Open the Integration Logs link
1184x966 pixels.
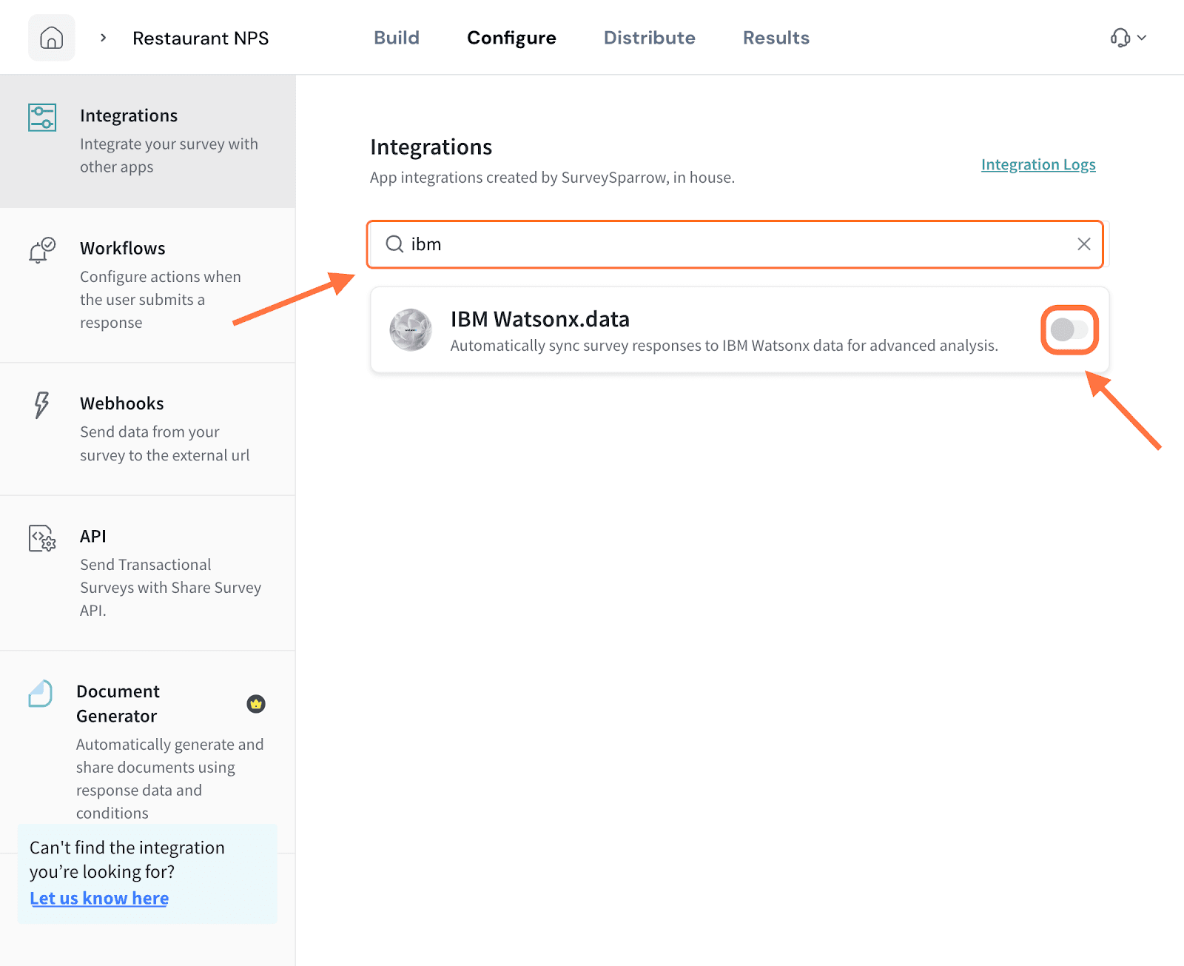point(1037,164)
